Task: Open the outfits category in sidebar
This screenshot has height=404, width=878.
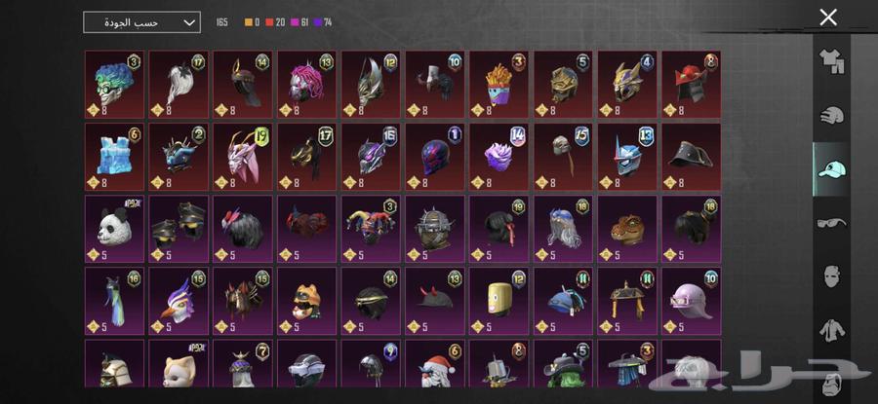Action: pyautogui.click(x=831, y=61)
